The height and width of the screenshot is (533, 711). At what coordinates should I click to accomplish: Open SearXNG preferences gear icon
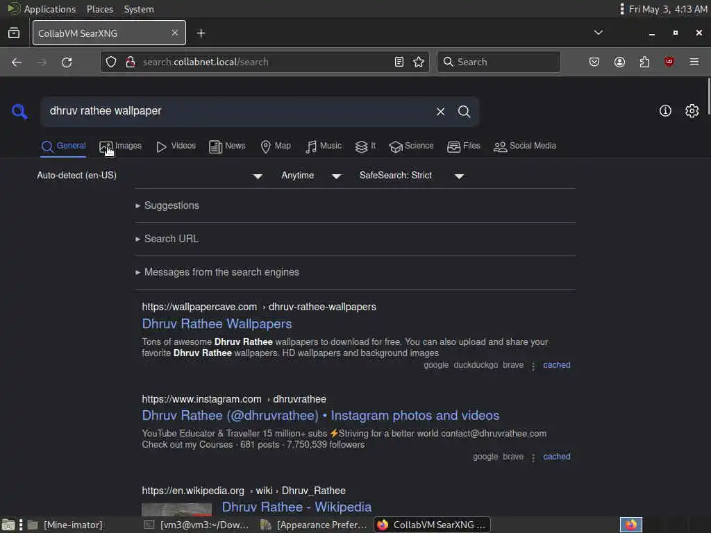click(x=692, y=111)
